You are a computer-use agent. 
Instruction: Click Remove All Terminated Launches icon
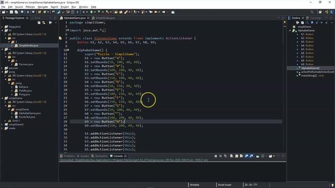coord(226,156)
